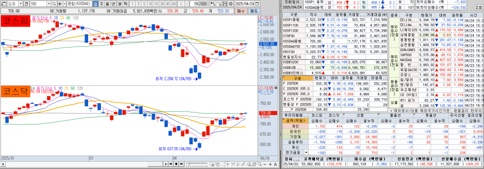Click the 조회 query button at top right
This screenshot has height=169, width=484.
pyautogui.click(x=479, y=7)
